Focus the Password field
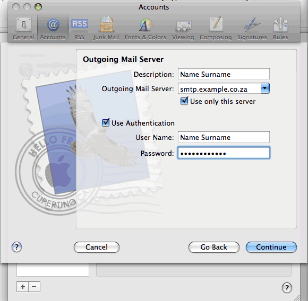 [224, 153]
